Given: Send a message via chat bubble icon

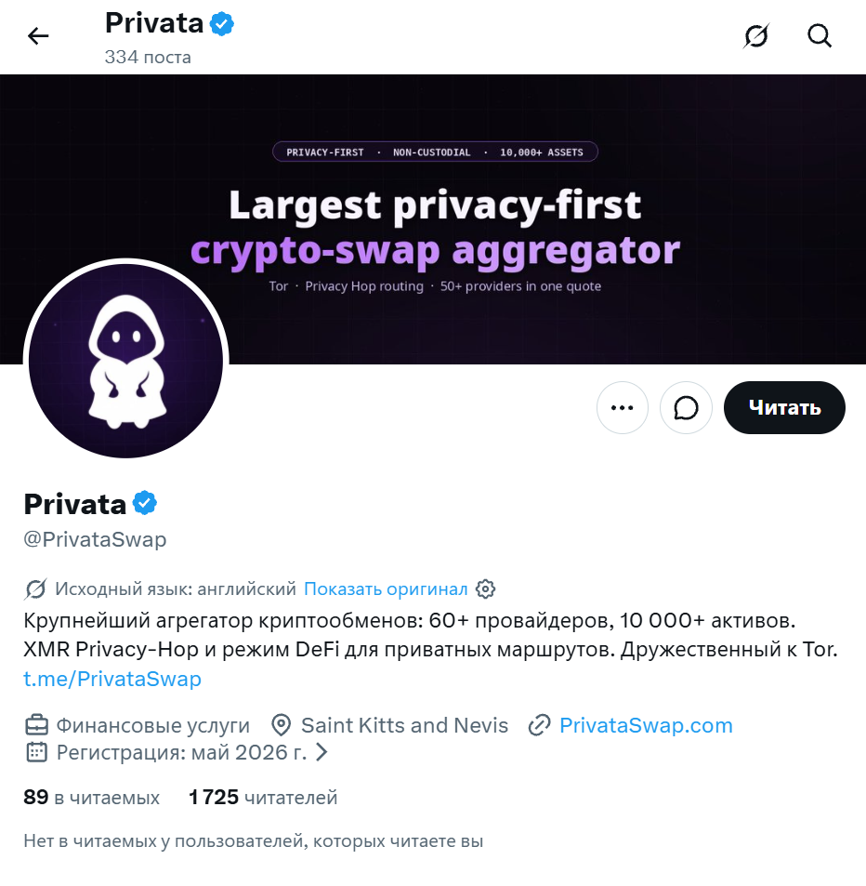Looking at the screenshot, I should 686,407.
